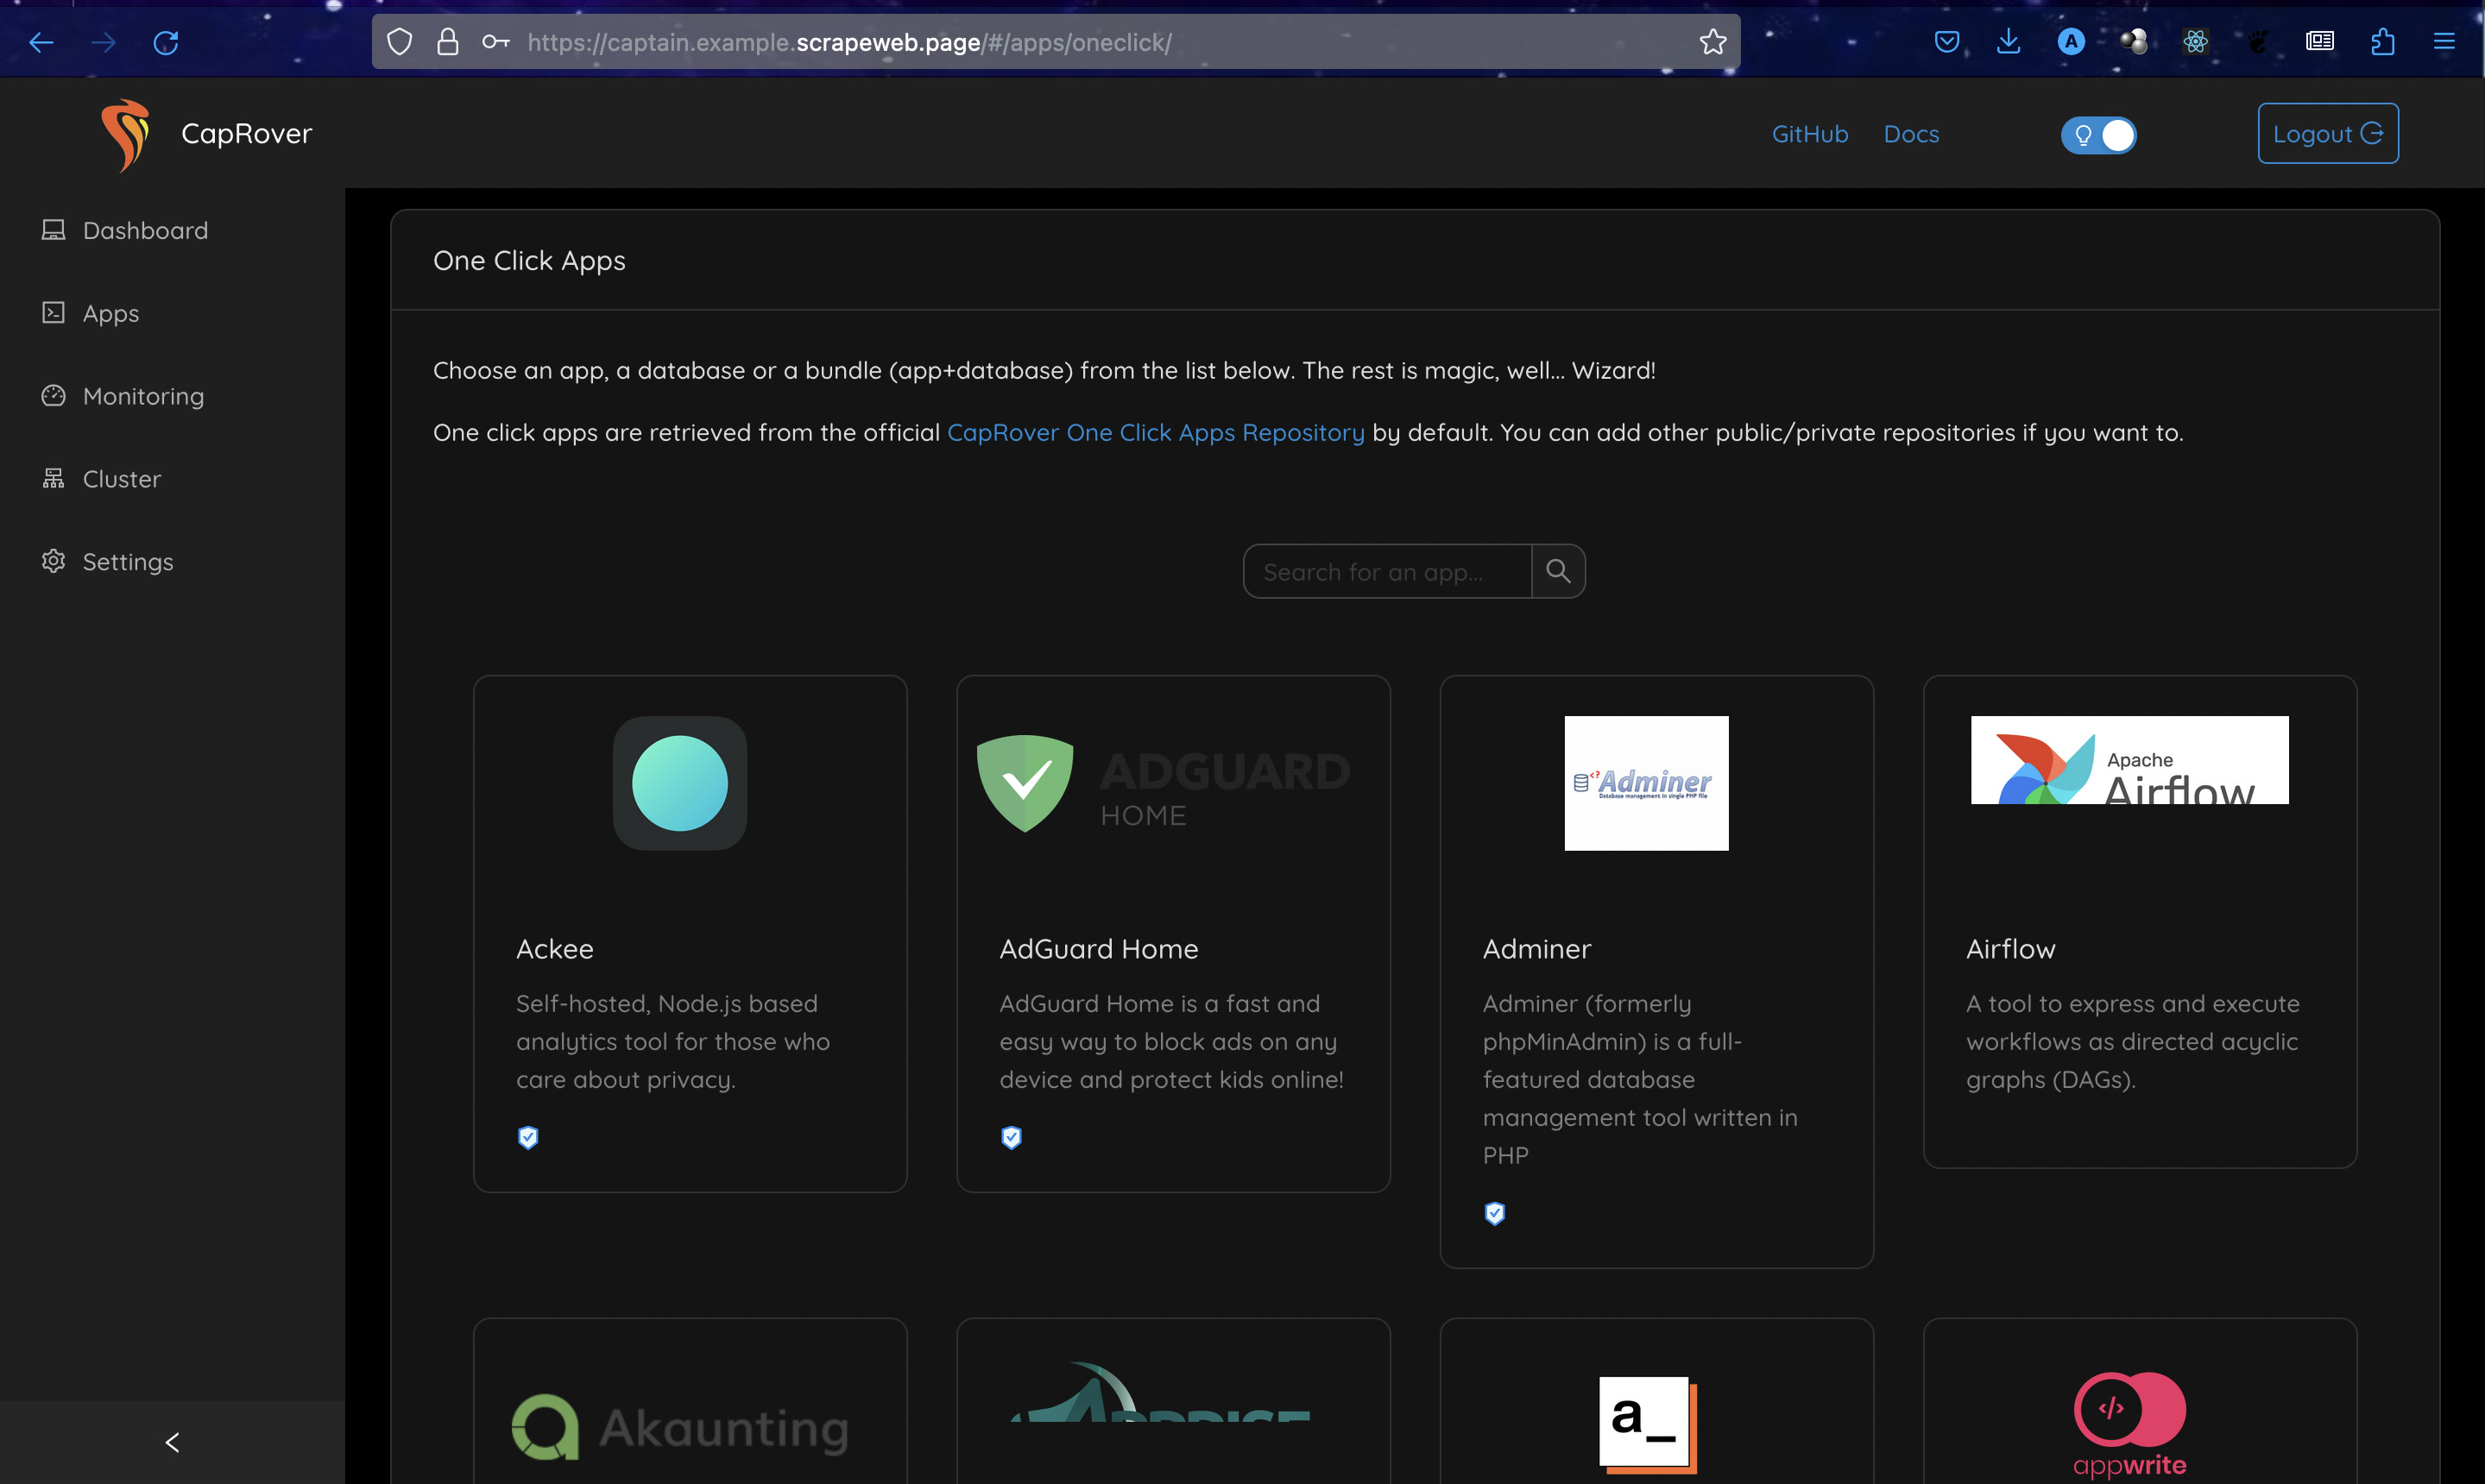Click the CapRover logo icon
Image resolution: width=2485 pixels, height=1484 pixels.
point(125,134)
